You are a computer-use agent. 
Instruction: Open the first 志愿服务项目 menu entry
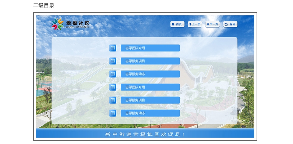[x=150, y=61]
